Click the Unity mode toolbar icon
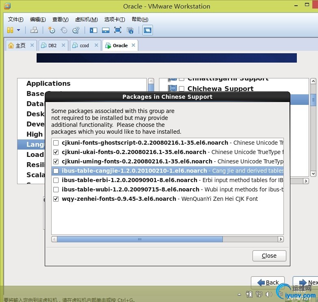The width and height of the screenshot is (318, 302). 130,30
